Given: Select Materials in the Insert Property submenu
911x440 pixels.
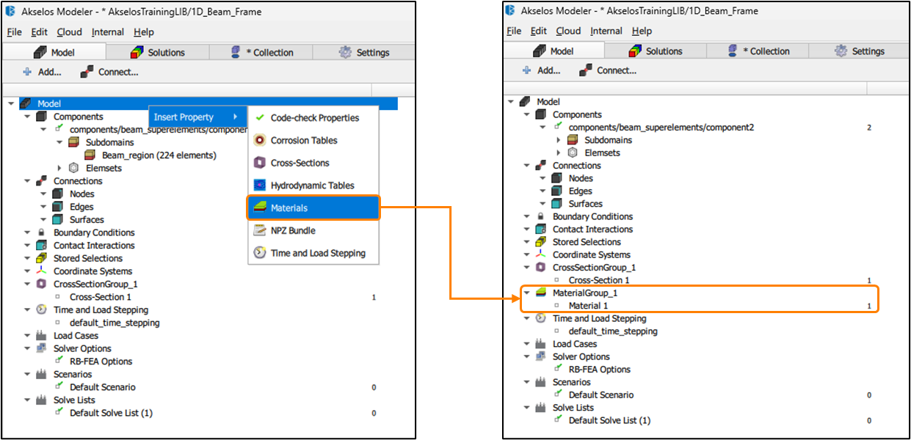Looking at the screenshot, I should click(314, 208).
